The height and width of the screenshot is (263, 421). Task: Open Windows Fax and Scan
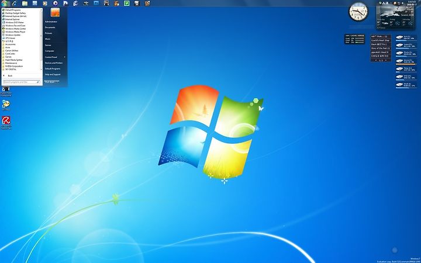coord(15,26)
